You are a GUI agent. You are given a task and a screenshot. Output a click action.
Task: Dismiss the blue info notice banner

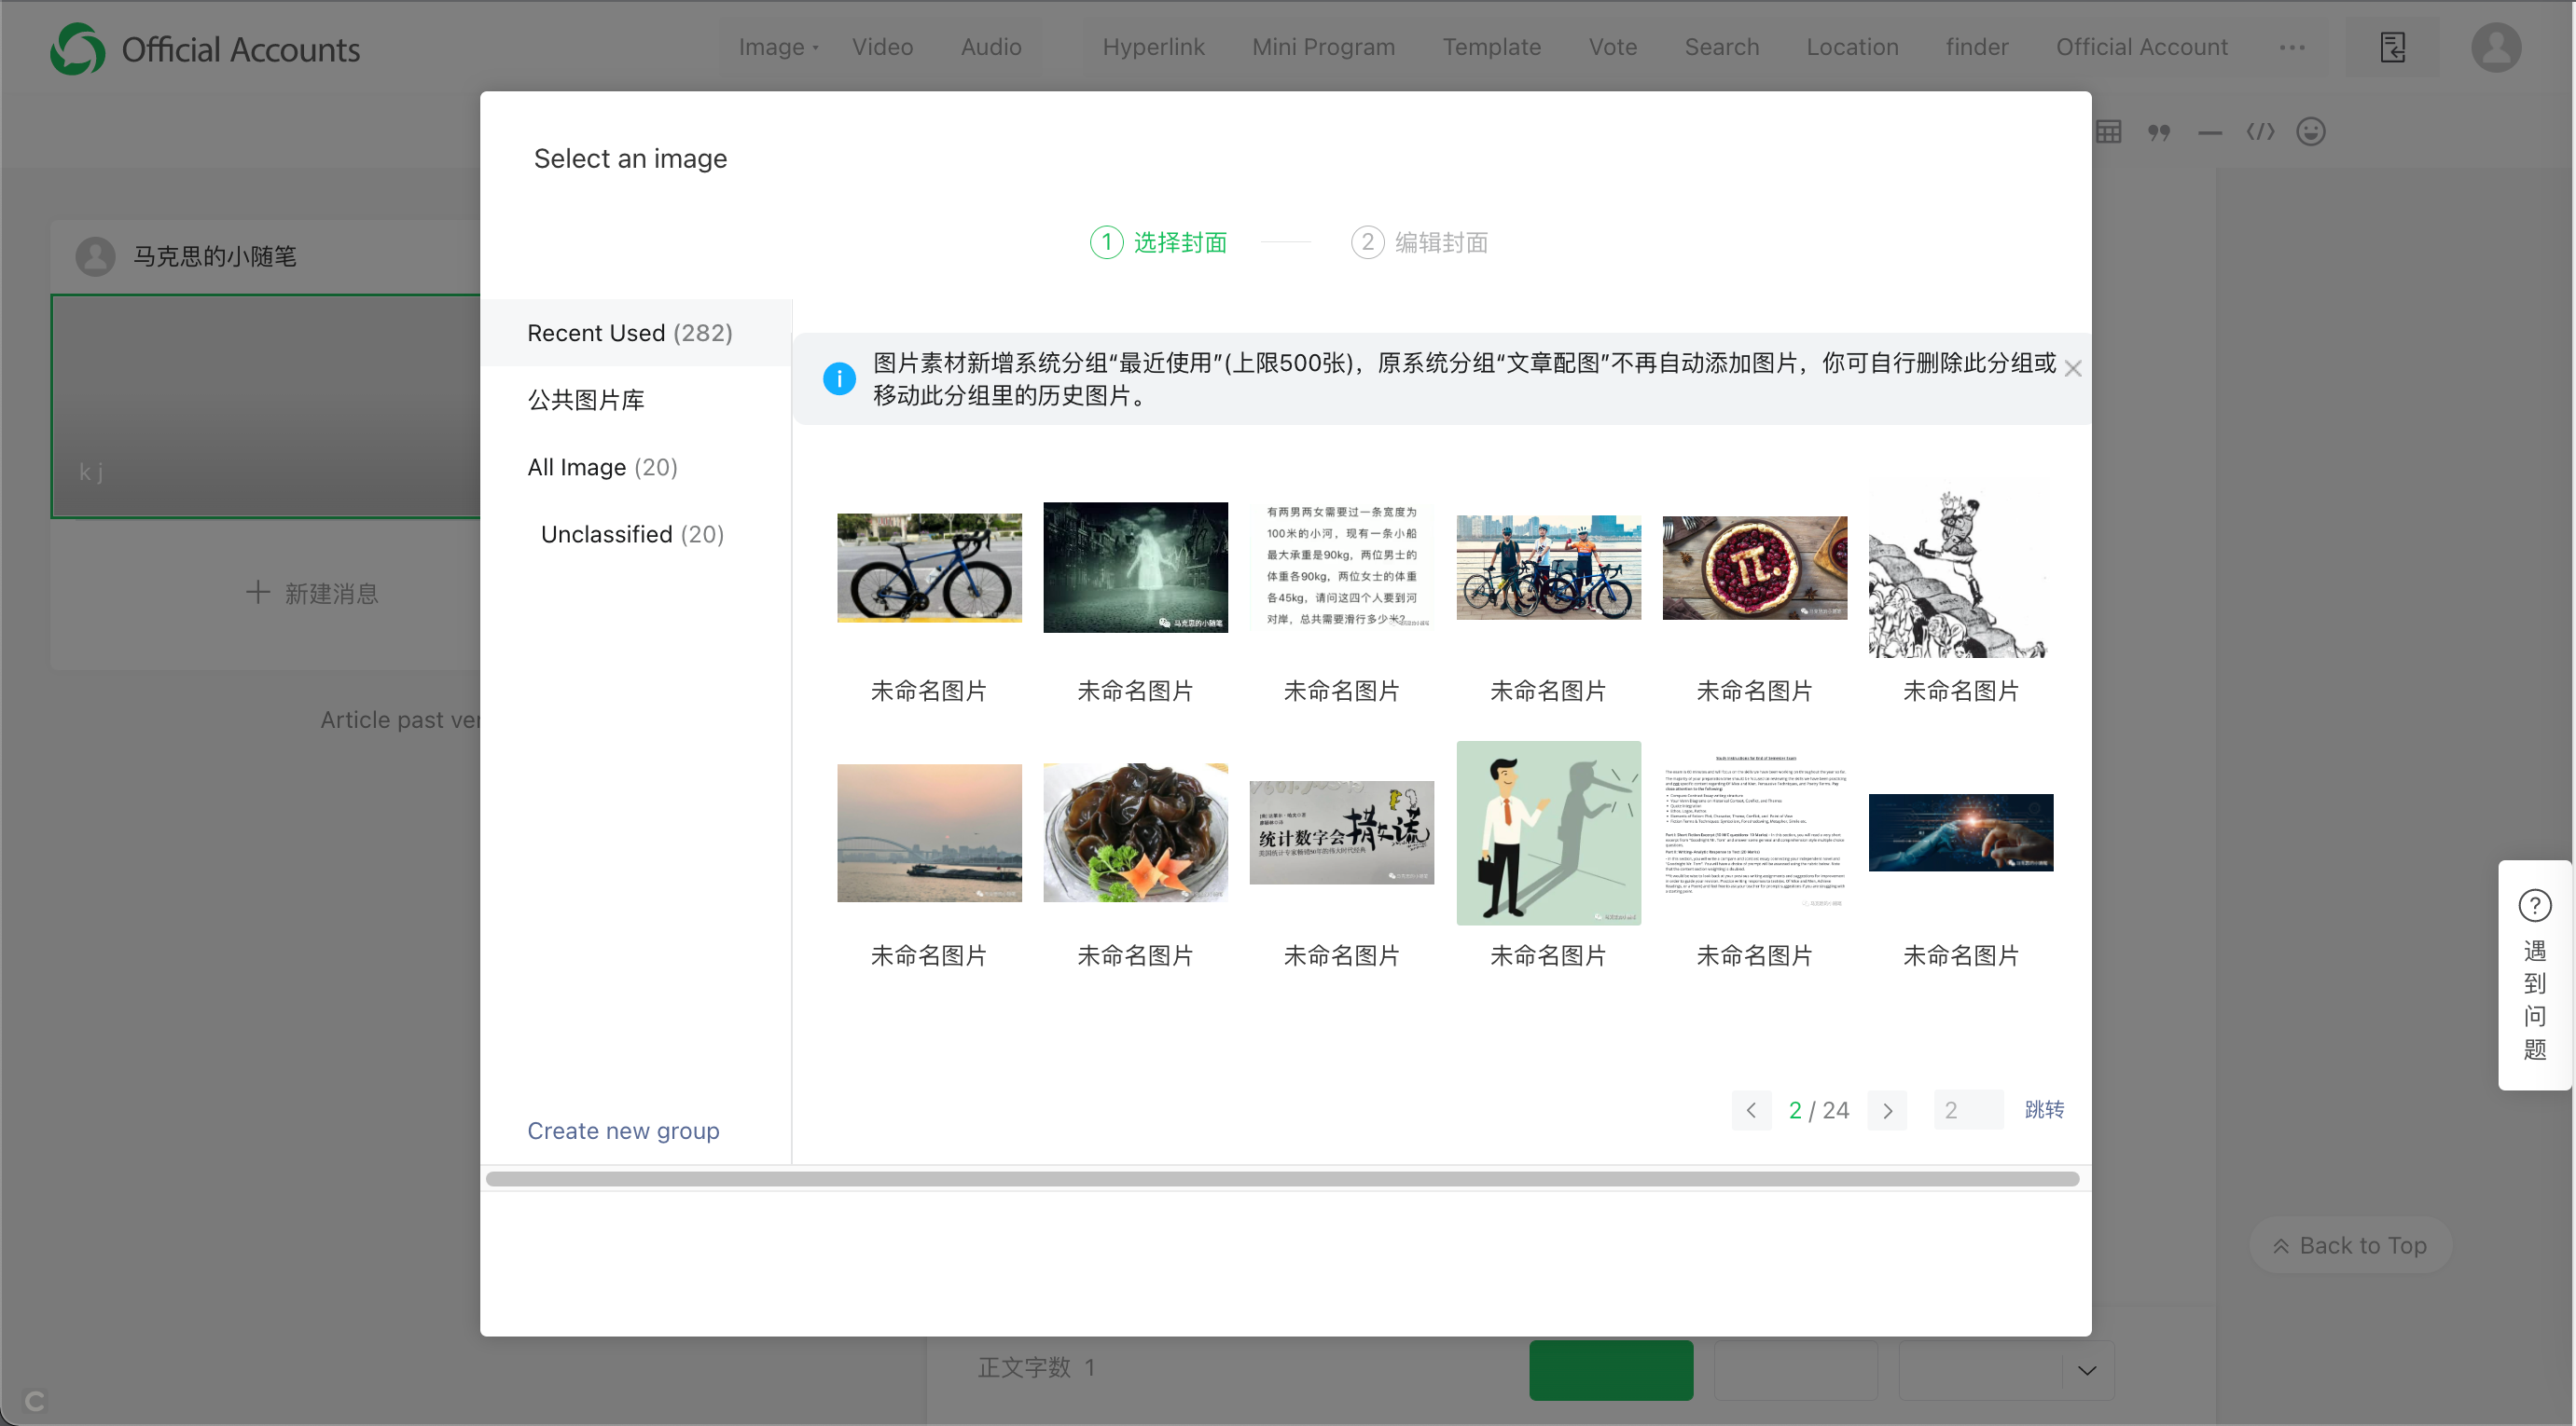2072,369
